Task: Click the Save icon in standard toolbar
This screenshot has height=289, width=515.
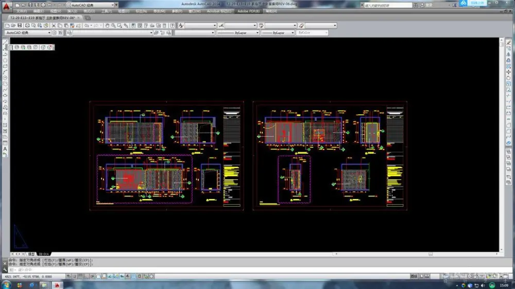Action: tap(19, 25)
